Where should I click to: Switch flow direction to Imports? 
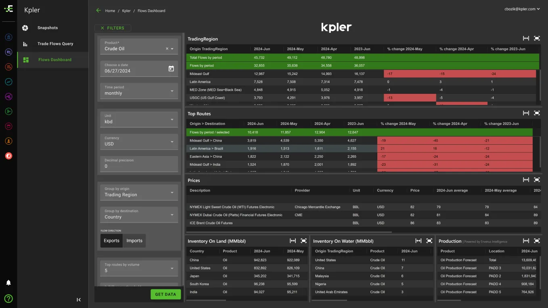click(x=134, y=240)
